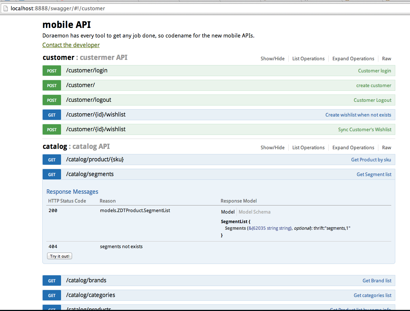This screenshot has height=311, width=410.
Task: Toggle Show/Hide for catalog section
Action: 272,148
